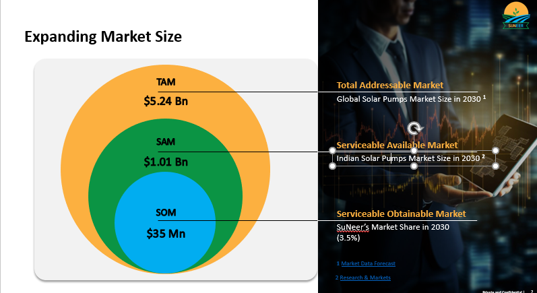Click the bottom-left resize handle of the text box

pyautogui.click(x=331, y=166)
